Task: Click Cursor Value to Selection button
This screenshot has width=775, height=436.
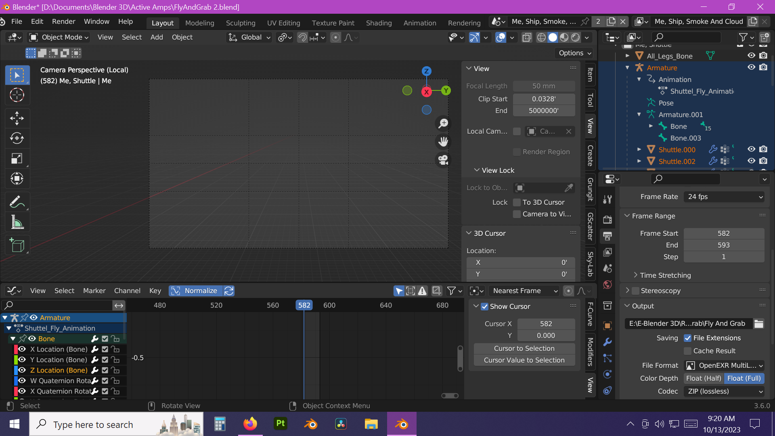Action: click(524, 360)
